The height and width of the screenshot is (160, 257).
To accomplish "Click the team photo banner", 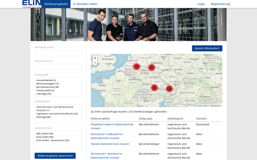I will (128, 24).
